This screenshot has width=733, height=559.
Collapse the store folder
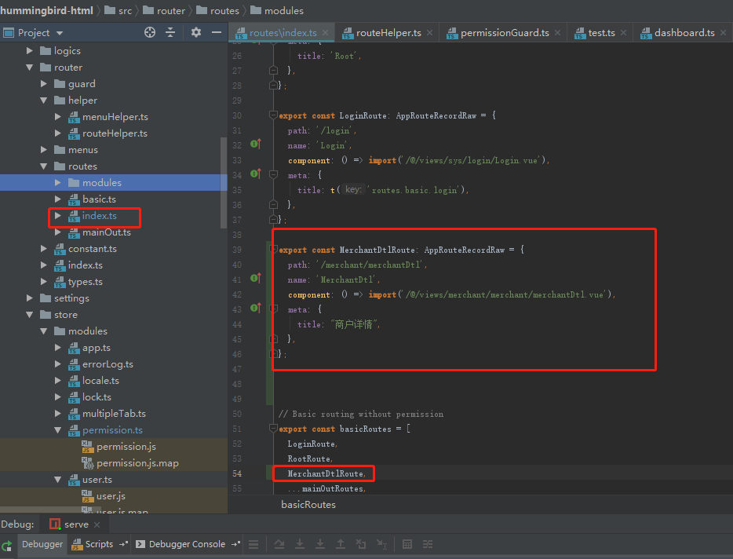[x=30, y=315]
